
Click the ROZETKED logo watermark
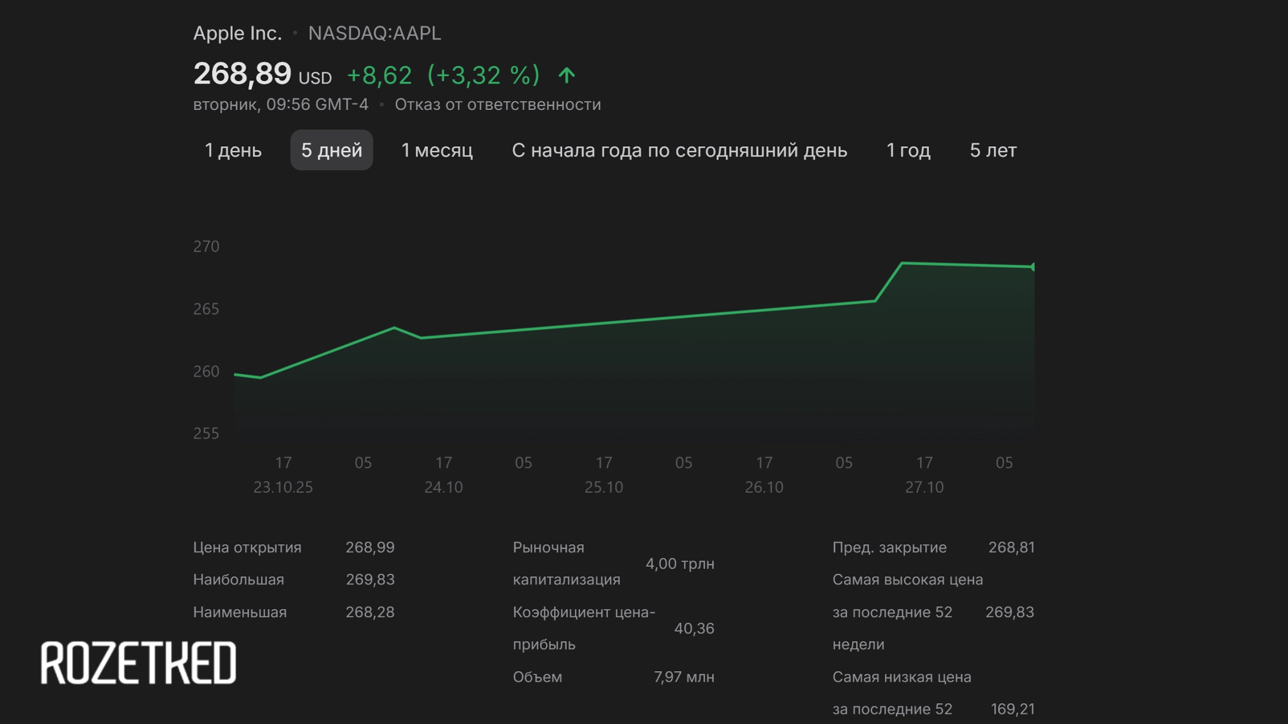click(138, 663)
